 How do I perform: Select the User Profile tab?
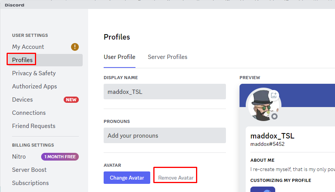(120, 57)
